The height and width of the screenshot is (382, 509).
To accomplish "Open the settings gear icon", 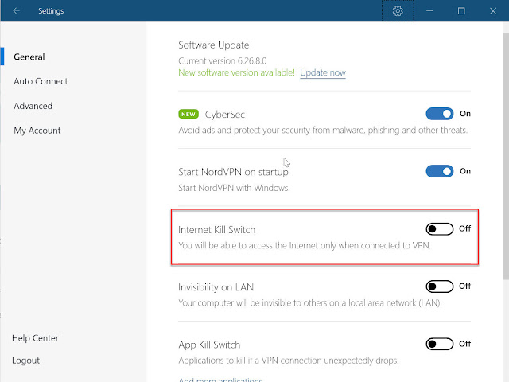I will pos(398,10).
